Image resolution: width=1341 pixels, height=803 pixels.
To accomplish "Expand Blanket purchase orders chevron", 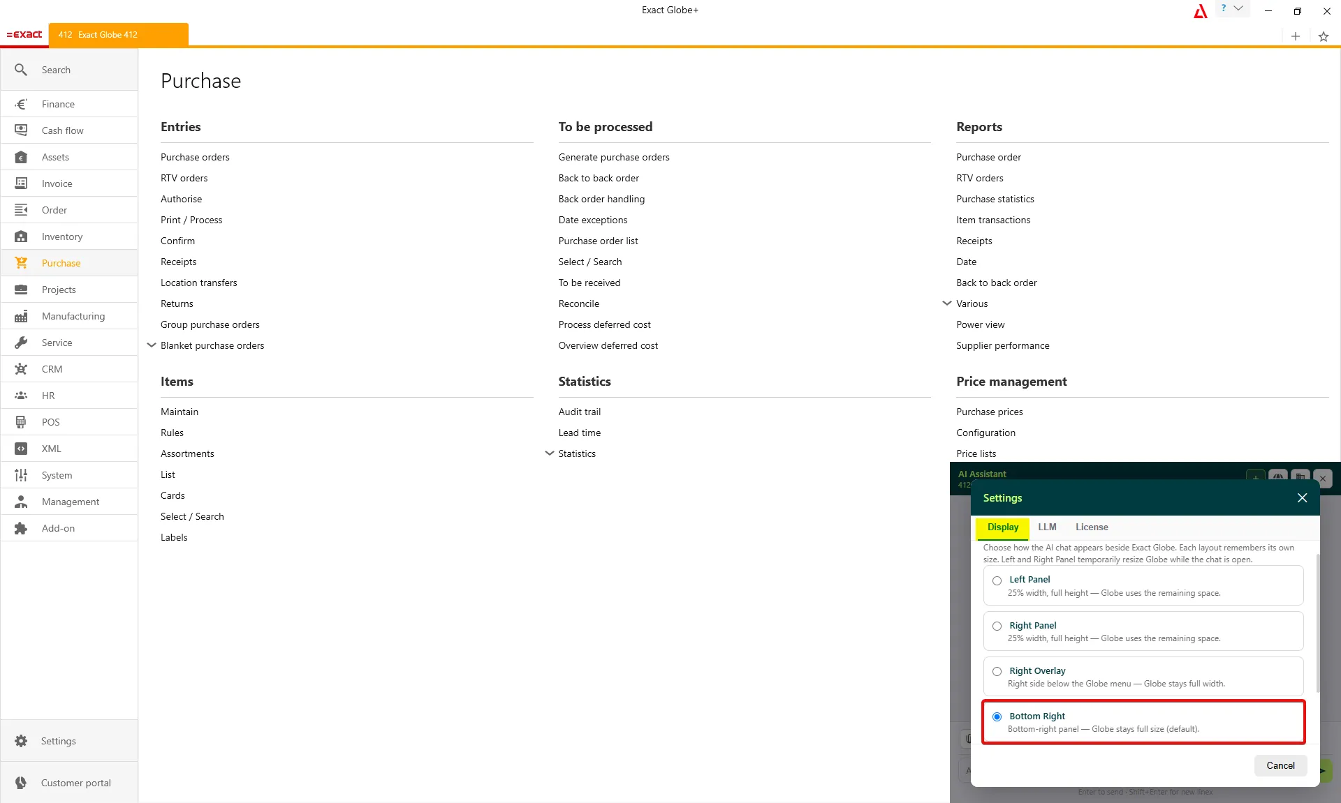I will tap(152, 345).
